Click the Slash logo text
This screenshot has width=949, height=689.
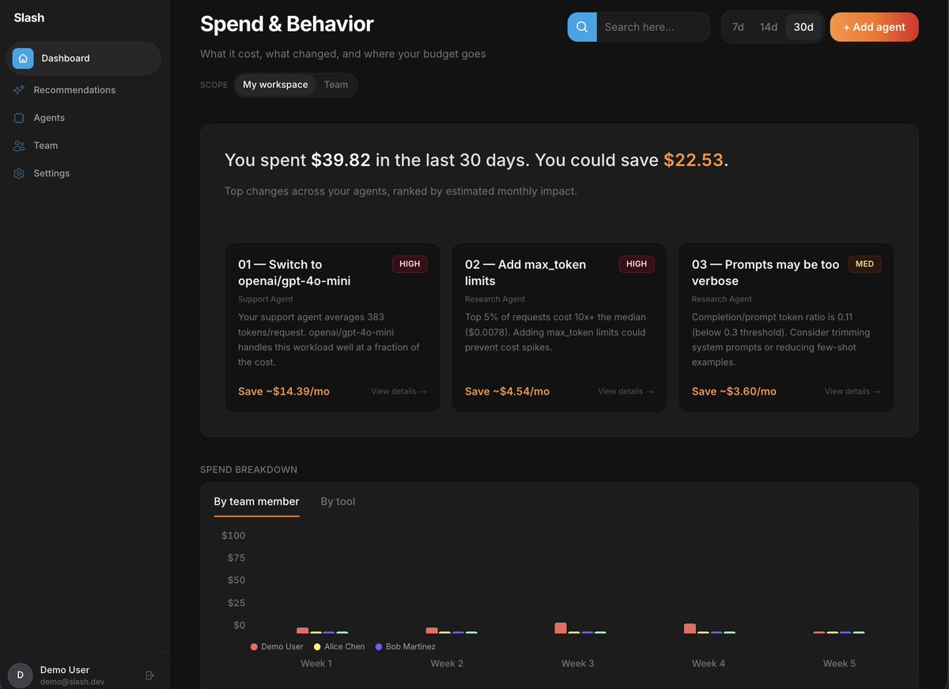[x=29, y=17]
